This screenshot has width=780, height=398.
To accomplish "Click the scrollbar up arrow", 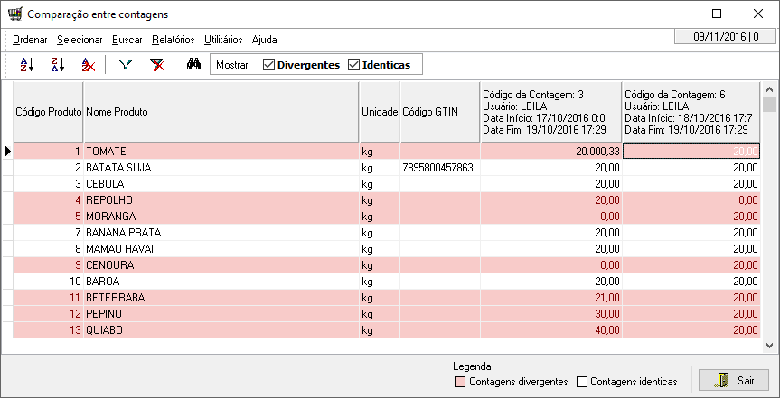I will coord(769,89).
